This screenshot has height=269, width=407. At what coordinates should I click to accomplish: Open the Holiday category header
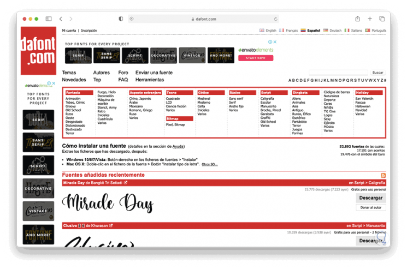[369, 93]
